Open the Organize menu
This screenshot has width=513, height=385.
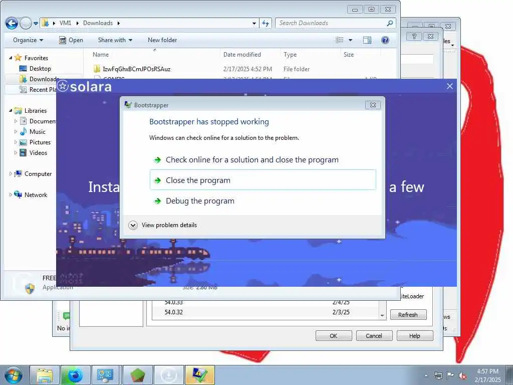pyautogui.click(x=28, y=40)
